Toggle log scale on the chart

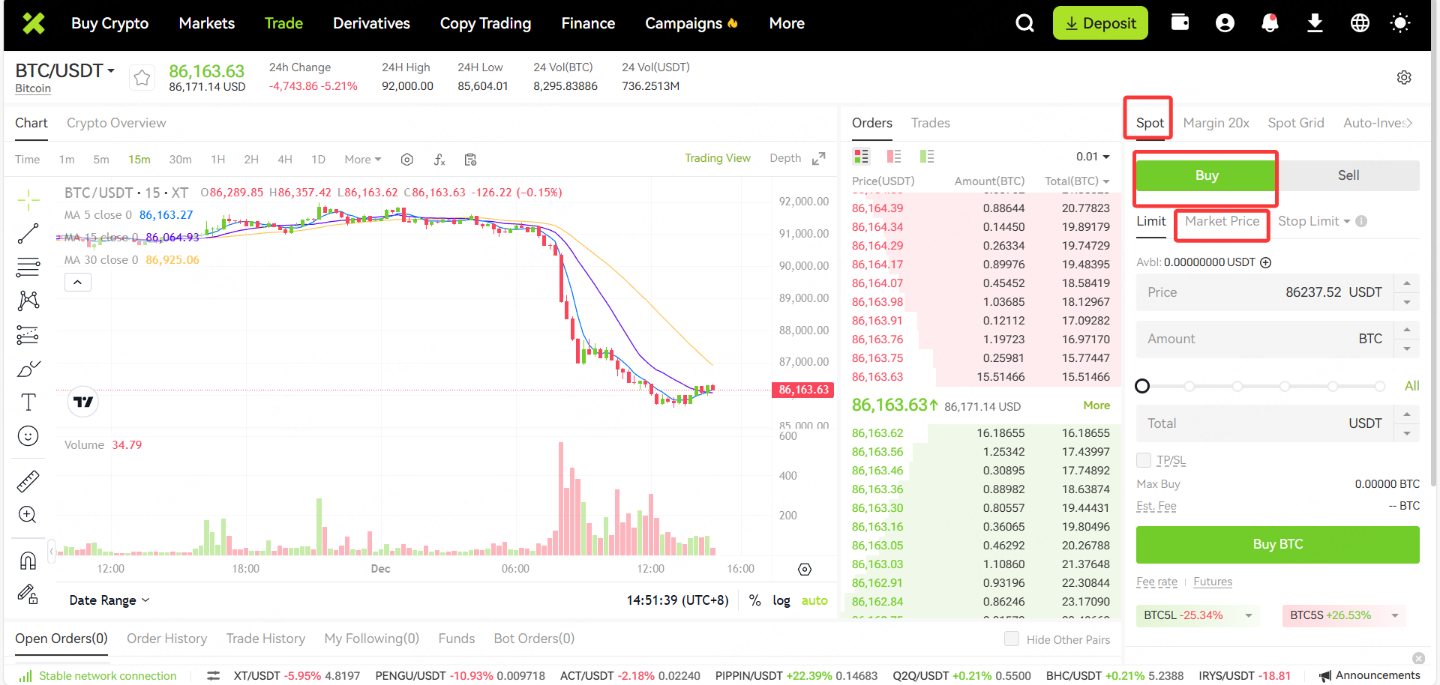tap(781, 600)
